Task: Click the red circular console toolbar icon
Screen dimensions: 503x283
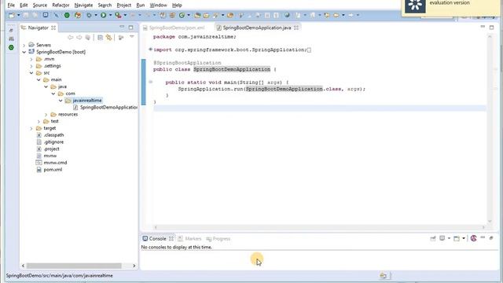Action: [473, 238]
